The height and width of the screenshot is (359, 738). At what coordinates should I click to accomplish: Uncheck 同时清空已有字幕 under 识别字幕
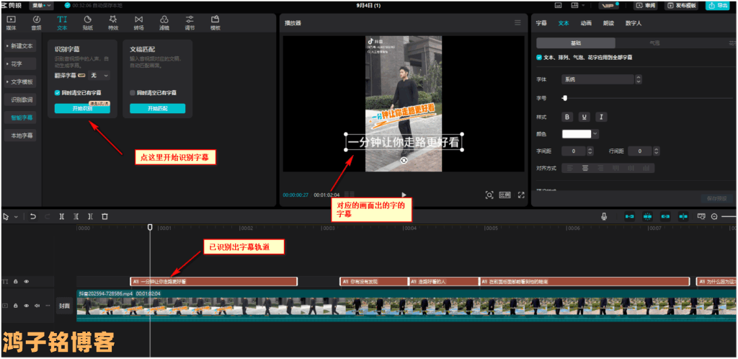click(x=58, y=93)
